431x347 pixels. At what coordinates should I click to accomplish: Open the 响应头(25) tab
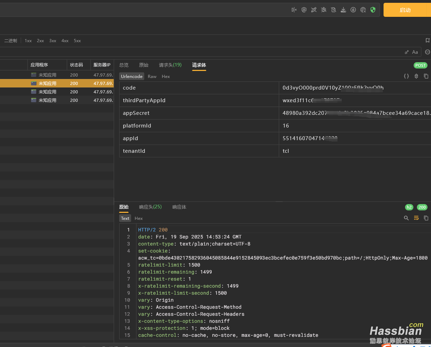click(x=150, y=207)
